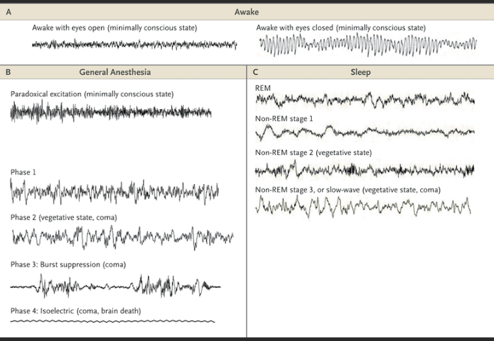Click the Phase 1 anesthesia EEG trace
Image resolution: width=494 pixels, height=341 pixels.
coord(114,191)
